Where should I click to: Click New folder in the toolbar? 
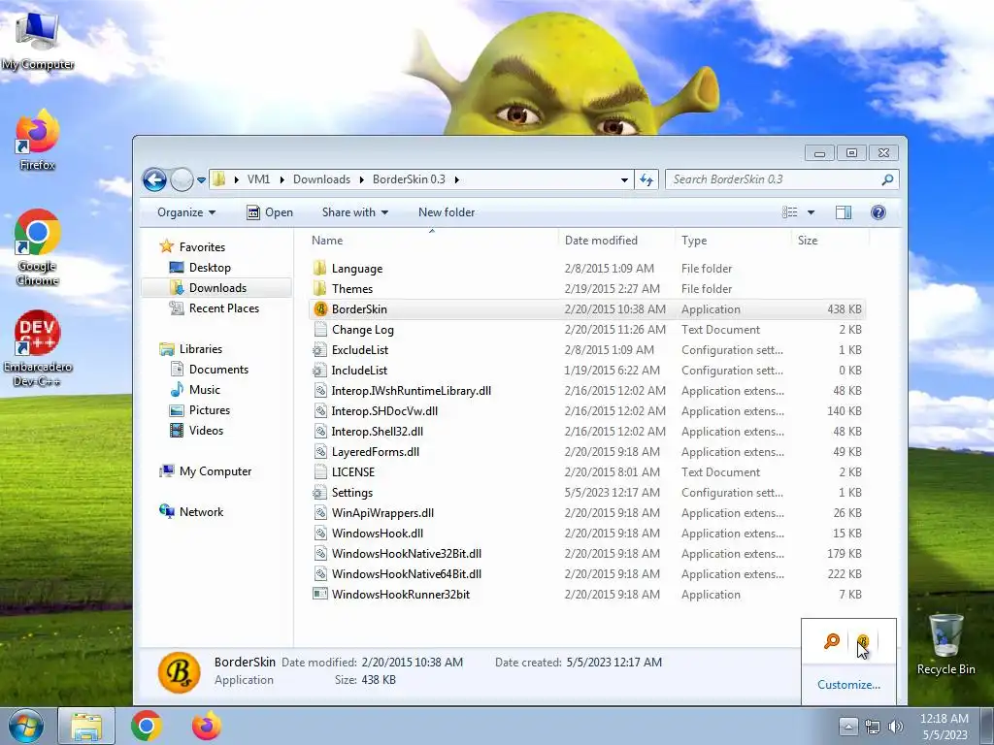[x=447, y=212]
